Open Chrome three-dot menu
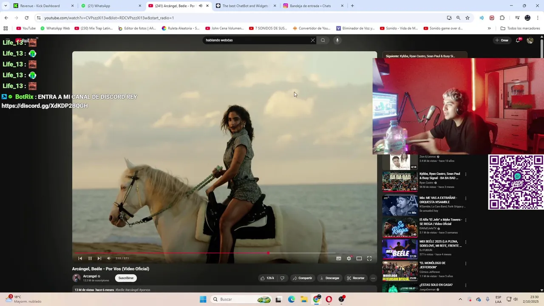Viewport: 544px width, 306px height. pyautogui.click(x=538, y=18)
